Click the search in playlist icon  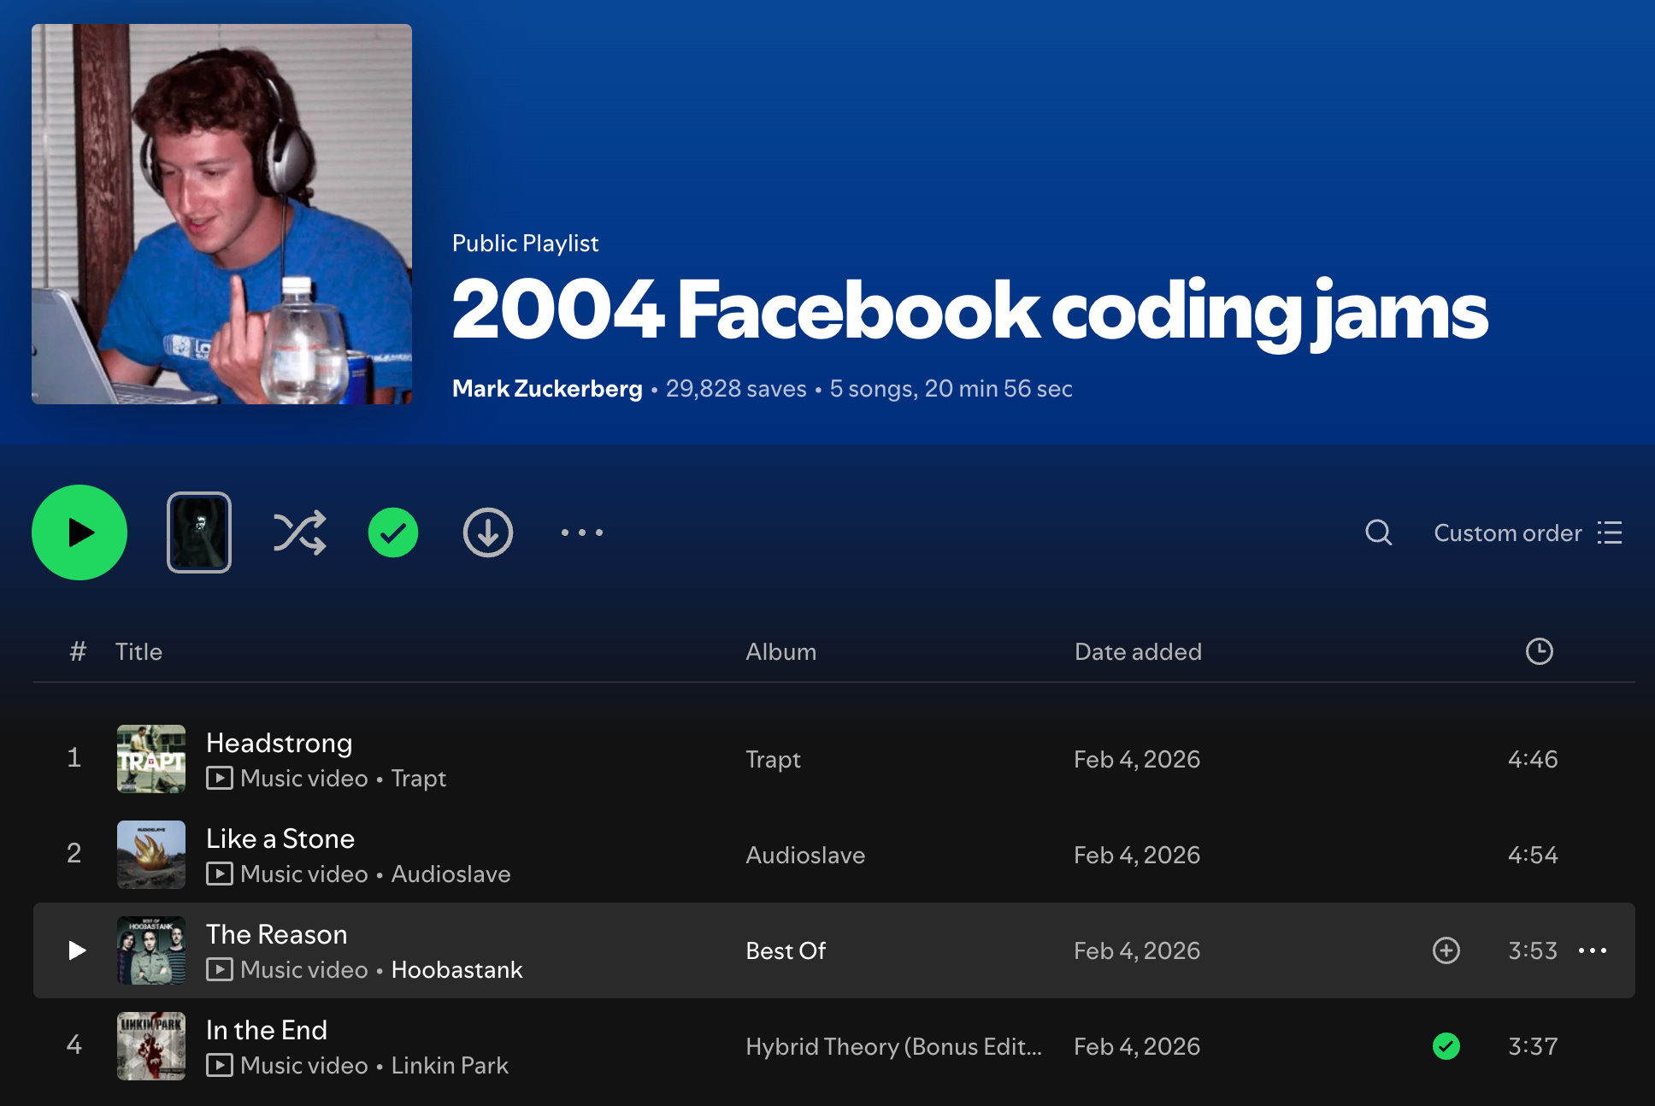(1378, 532)
